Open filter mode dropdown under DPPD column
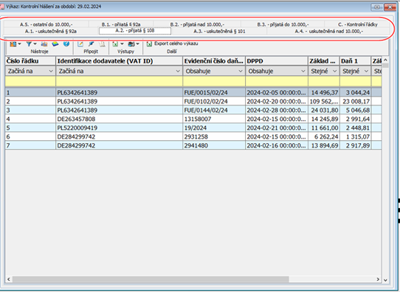 [303, 72]
